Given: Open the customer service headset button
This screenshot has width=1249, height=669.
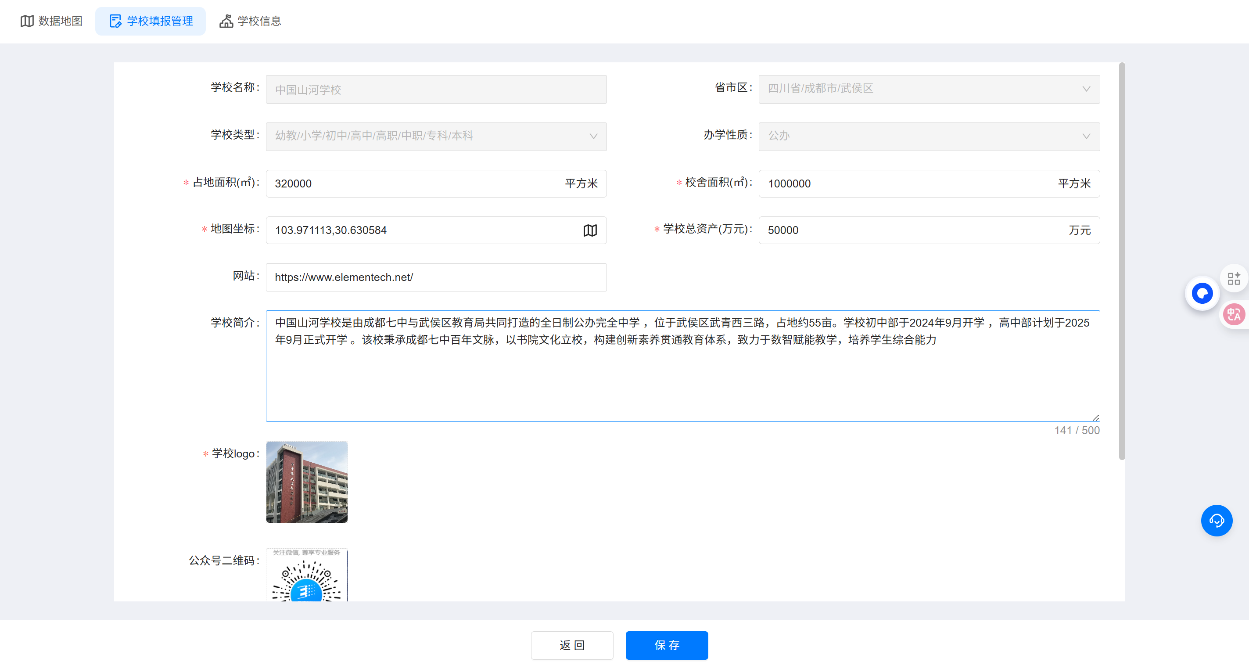Looking at the screenshot, I should point(1216,521).
